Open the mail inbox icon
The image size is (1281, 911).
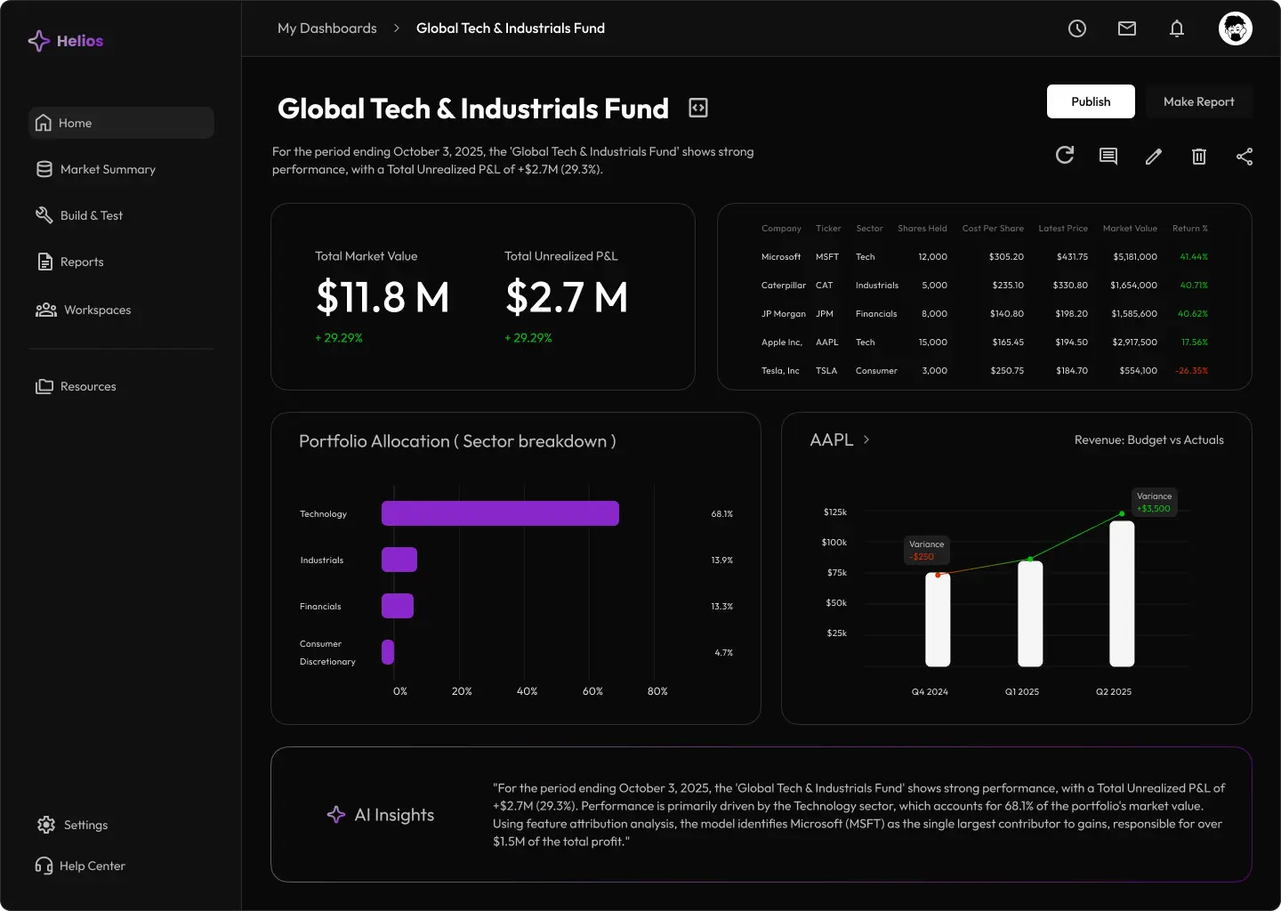pyautogui.click(x=1127, y=28)
